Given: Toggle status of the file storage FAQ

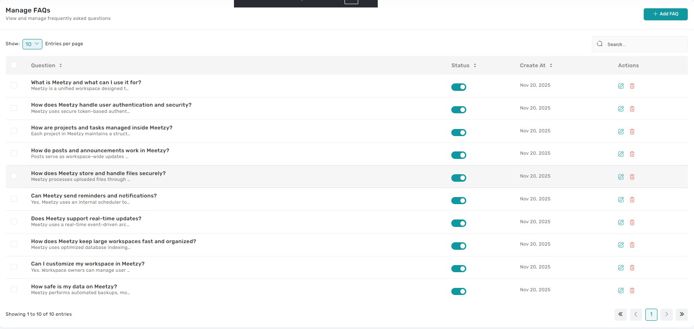Looking at the screenshot, I should (x=458, y=178).
